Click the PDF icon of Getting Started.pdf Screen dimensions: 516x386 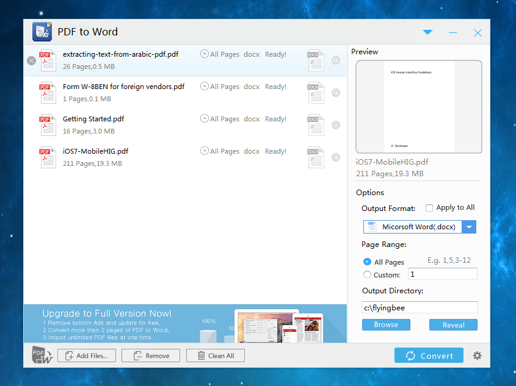(x=48, y=125)
